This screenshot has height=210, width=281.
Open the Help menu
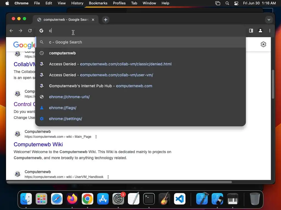pos(165,3)
